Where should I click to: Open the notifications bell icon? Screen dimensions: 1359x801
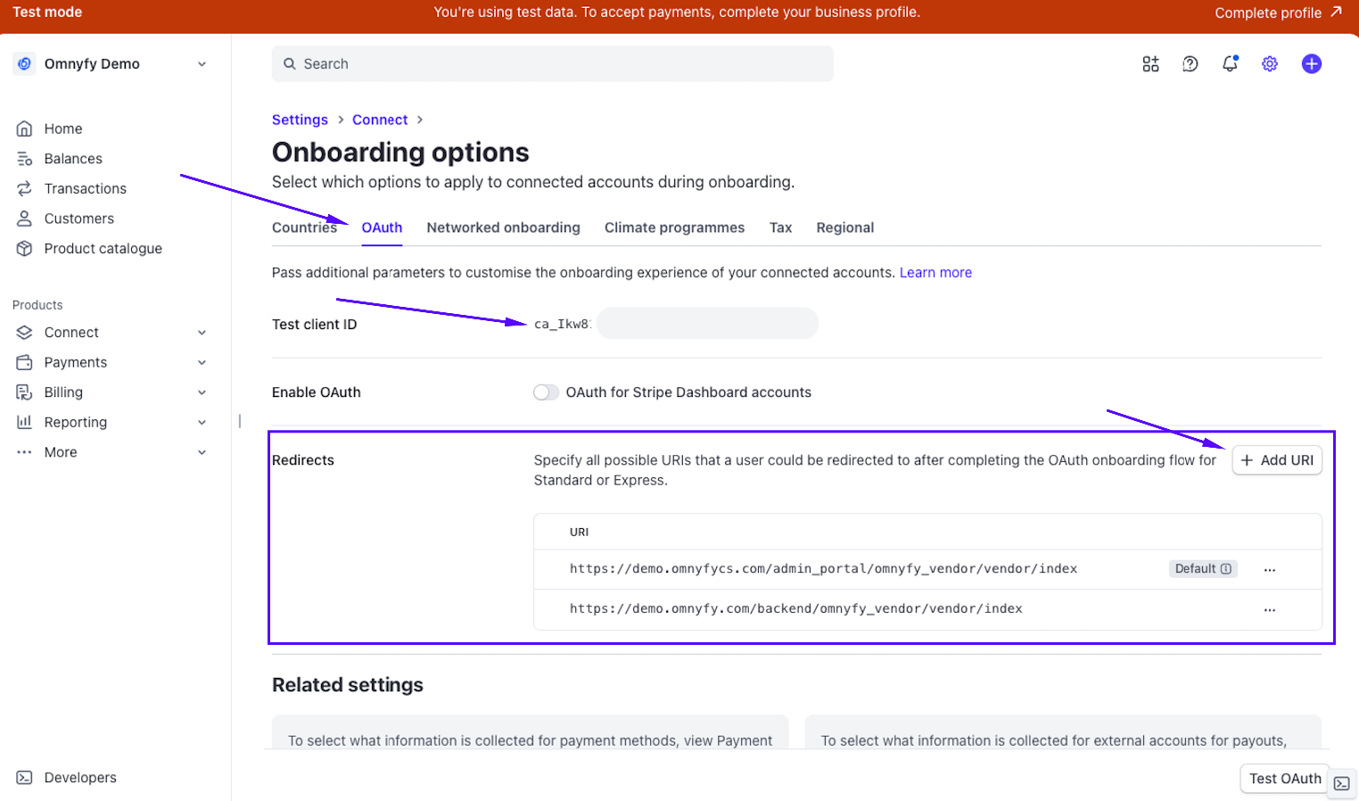(1230, 63)
